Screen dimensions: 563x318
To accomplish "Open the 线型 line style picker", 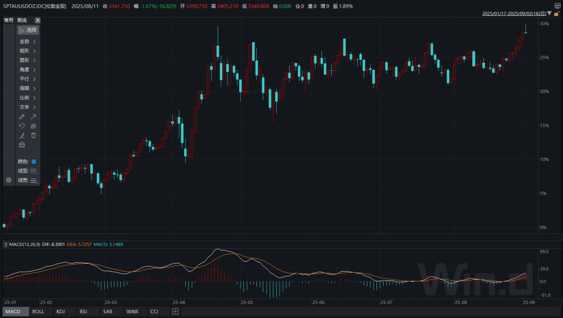I will tap(34, 171).
